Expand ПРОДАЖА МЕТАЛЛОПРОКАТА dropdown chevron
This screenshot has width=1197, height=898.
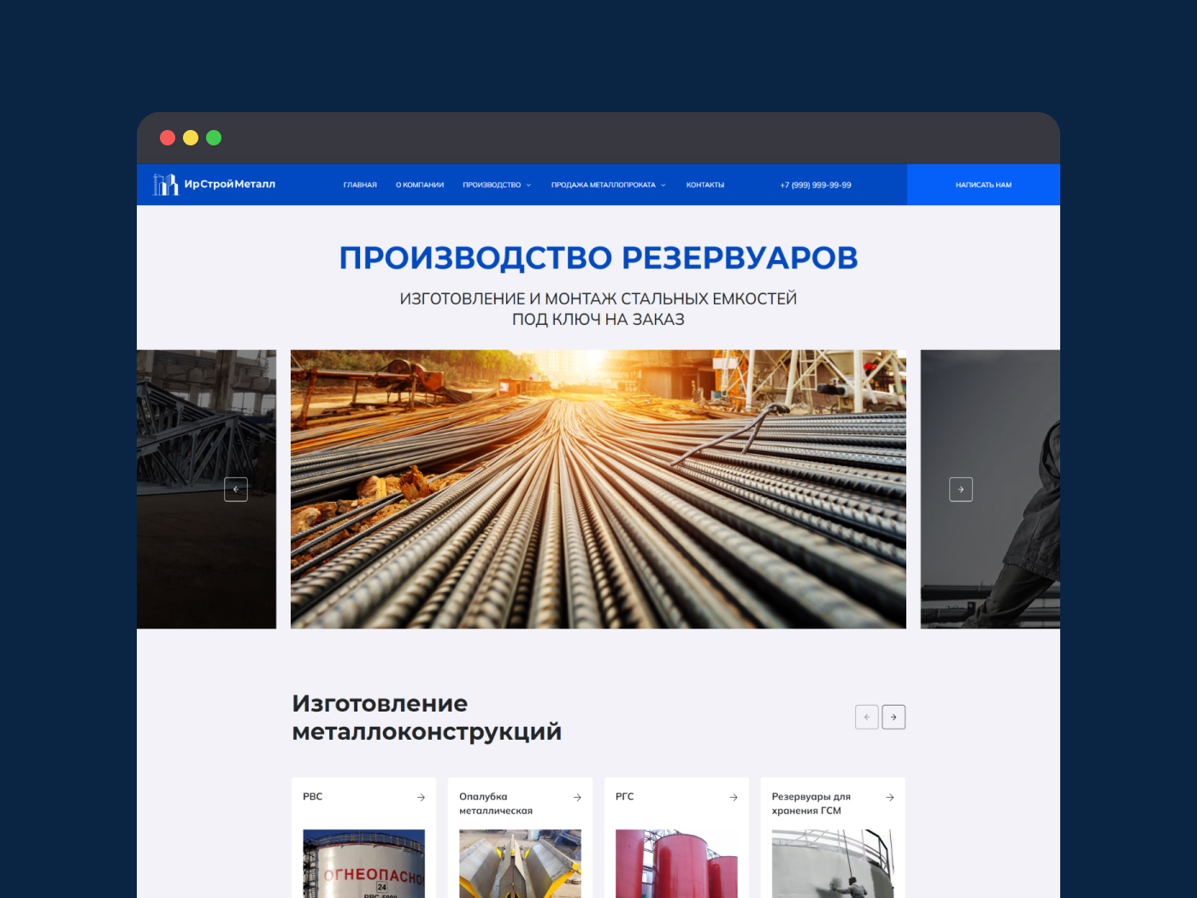[x=663, y=185]
